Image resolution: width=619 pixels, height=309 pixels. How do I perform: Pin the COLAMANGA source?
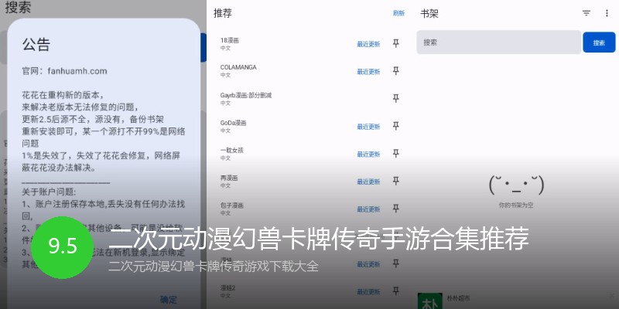coord(395,71)
